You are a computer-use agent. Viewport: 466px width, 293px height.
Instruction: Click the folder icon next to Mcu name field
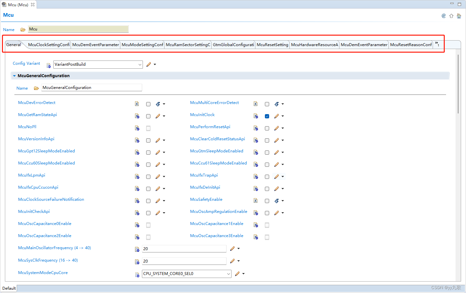coord(23,29)
